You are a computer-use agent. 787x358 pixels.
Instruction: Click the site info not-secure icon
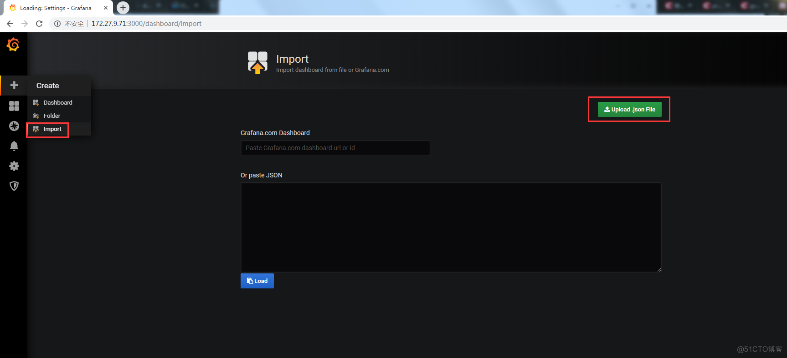click(x=57, y=24)
